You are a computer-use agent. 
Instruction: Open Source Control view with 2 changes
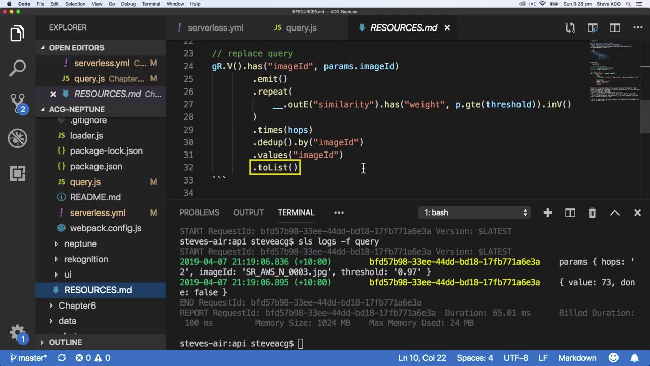17,103
